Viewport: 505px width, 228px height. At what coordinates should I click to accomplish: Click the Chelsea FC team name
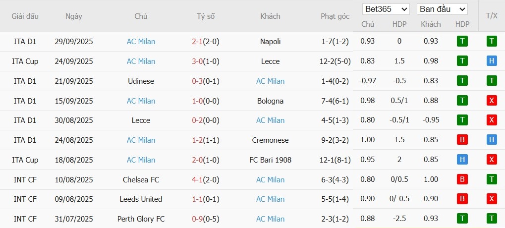tap(141, 179)
